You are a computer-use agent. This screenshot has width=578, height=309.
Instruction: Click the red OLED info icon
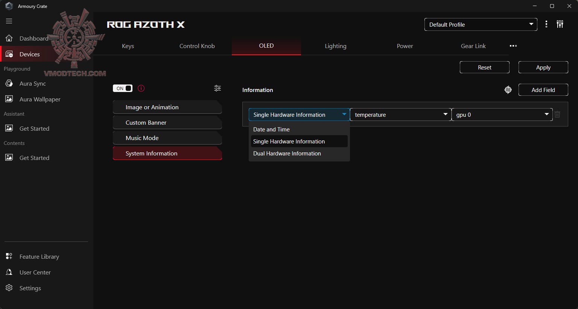pyautogui.click(x=141, y=88)
